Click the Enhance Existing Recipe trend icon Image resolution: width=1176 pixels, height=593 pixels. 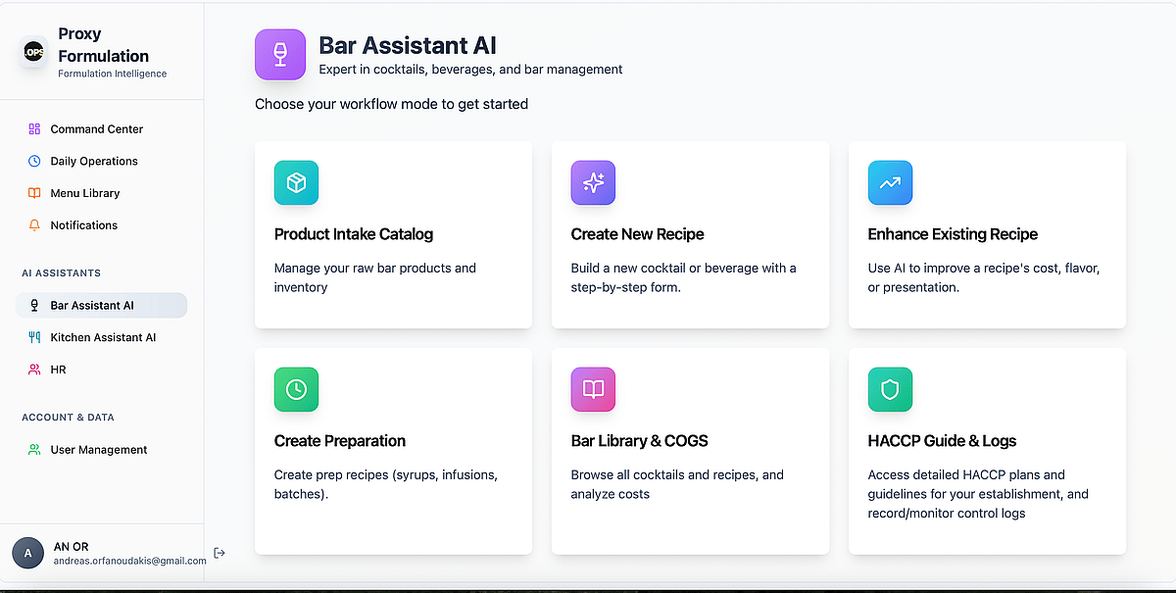coord(890,183)
